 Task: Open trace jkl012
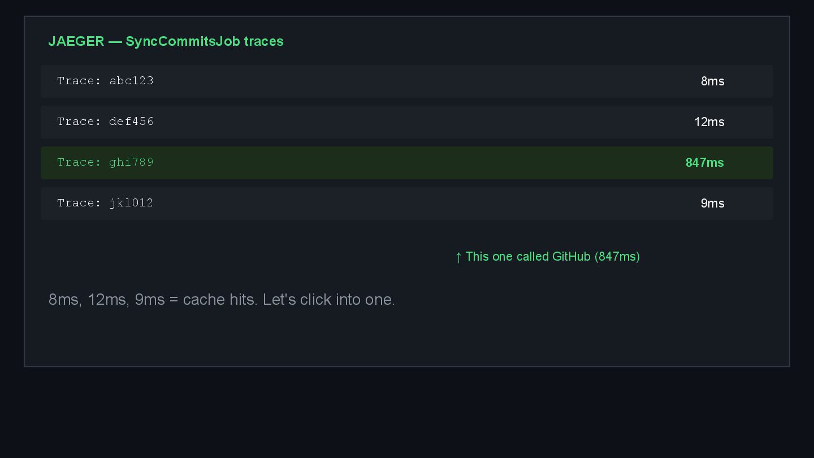(105, 203)
